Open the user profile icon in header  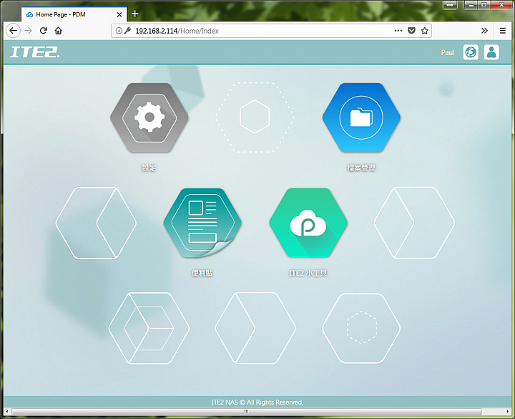[491, 52]
